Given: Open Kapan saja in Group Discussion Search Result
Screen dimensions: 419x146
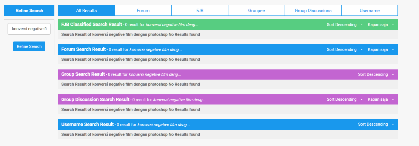Looking at the screenshot, I should (380, 99).
